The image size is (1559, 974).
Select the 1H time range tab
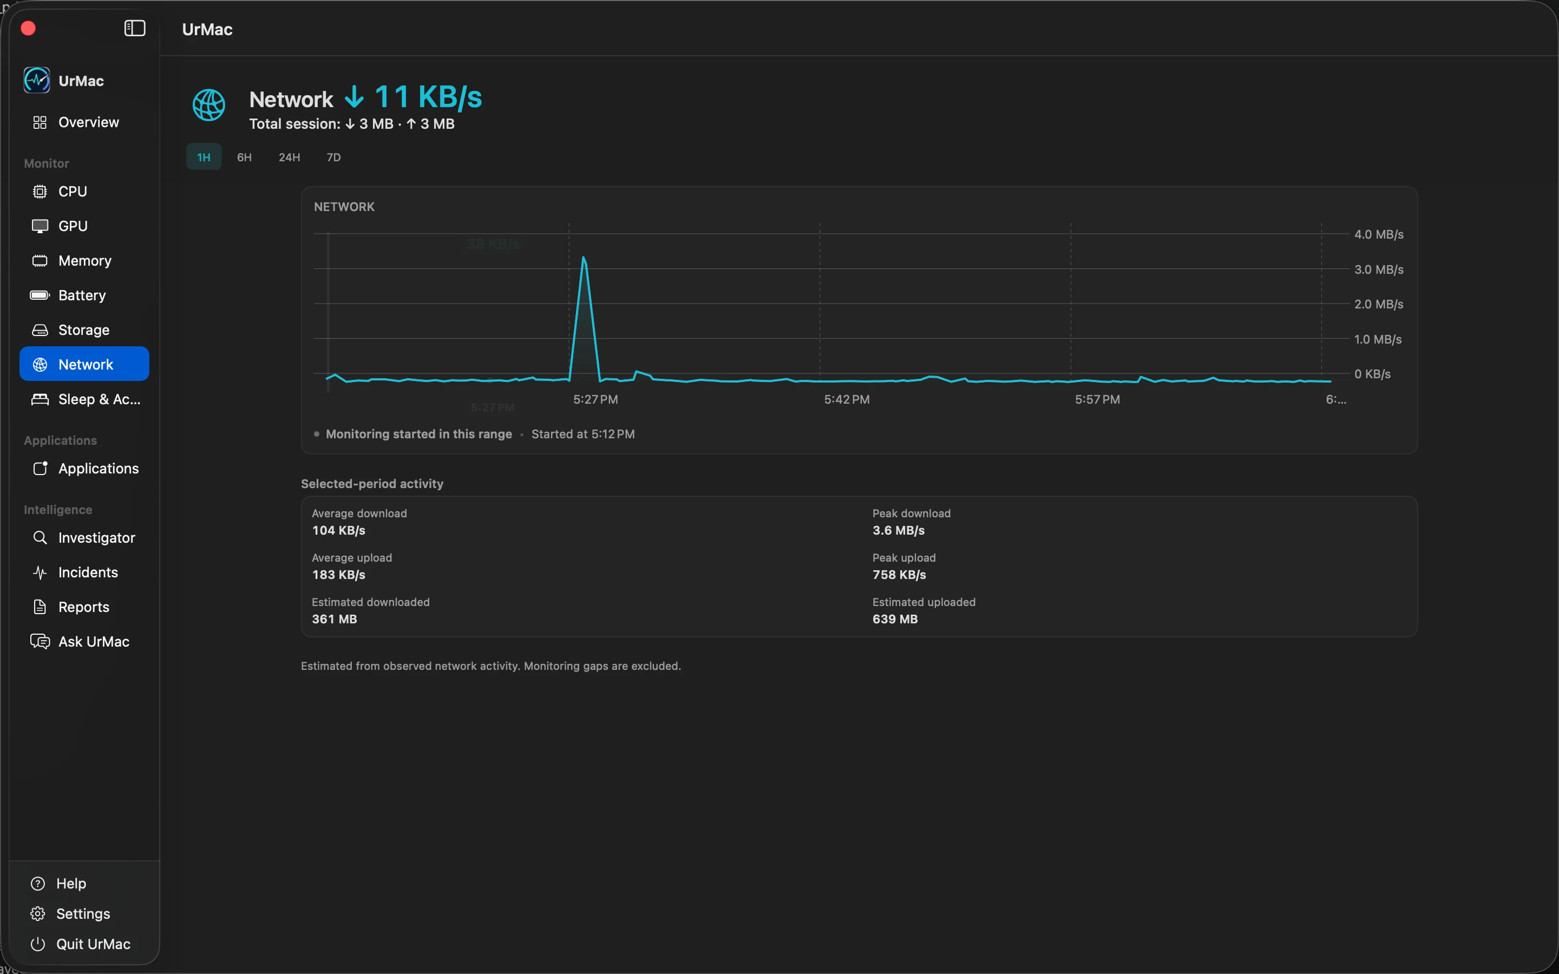coord(204,157)
